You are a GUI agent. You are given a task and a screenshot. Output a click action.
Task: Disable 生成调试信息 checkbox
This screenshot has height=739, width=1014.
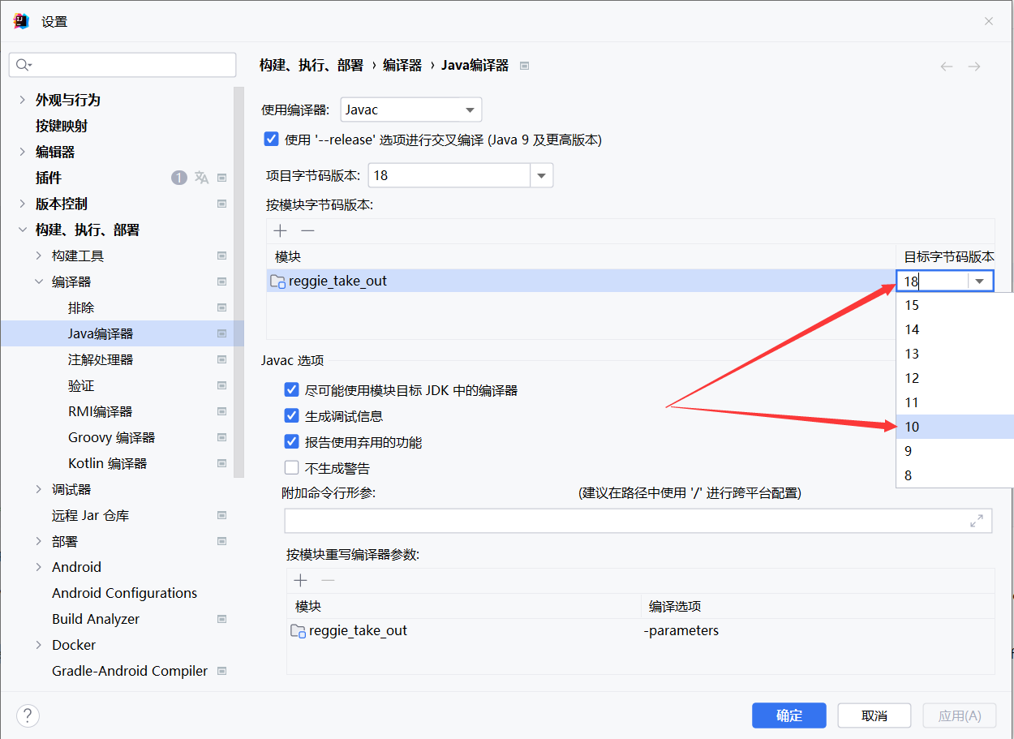(x=292, y=416)
